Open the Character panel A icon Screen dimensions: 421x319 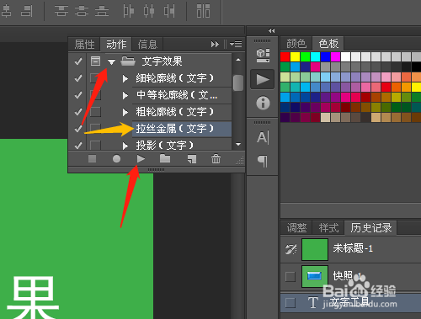263,137
